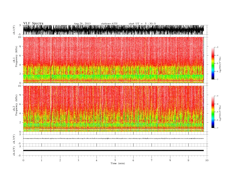Viewport: 233px width, 180px height.
Task: Click time axis tick label "5"
Action: [x=115, y=160]
